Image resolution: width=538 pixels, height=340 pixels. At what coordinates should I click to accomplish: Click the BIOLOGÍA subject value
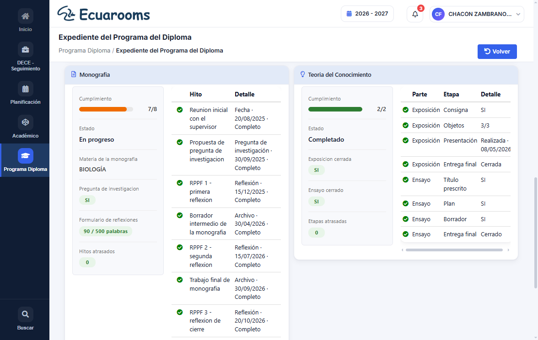pos(92,169)
